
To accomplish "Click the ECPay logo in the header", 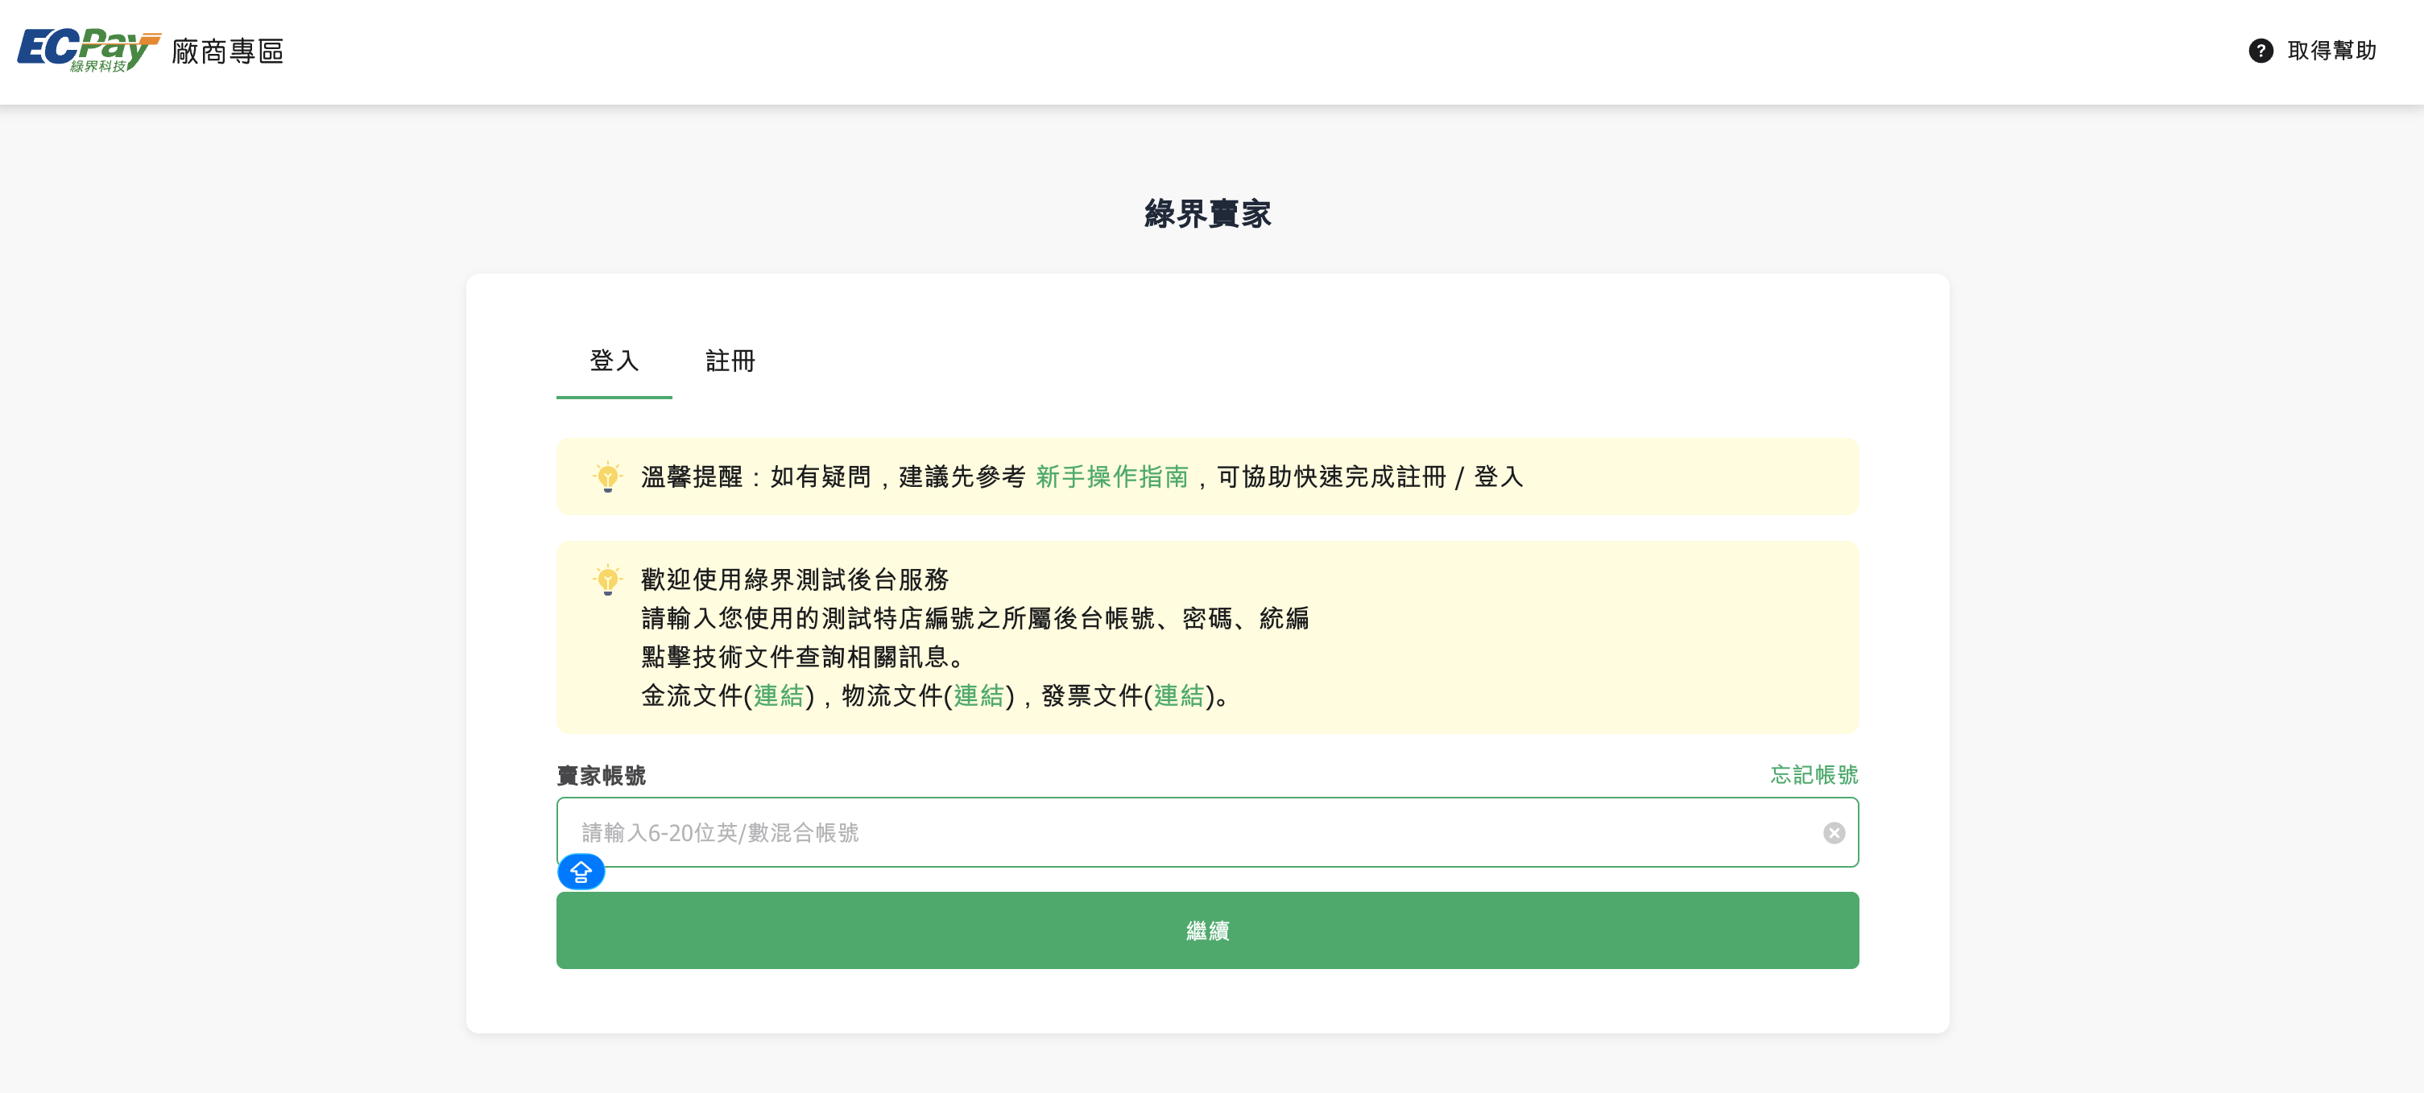I will click(x=85, y=51).
